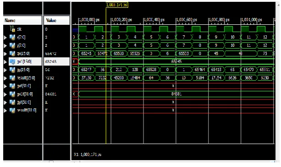Click the gx[15:0] bus icon
Screen dimensions: 281x167
12,54
